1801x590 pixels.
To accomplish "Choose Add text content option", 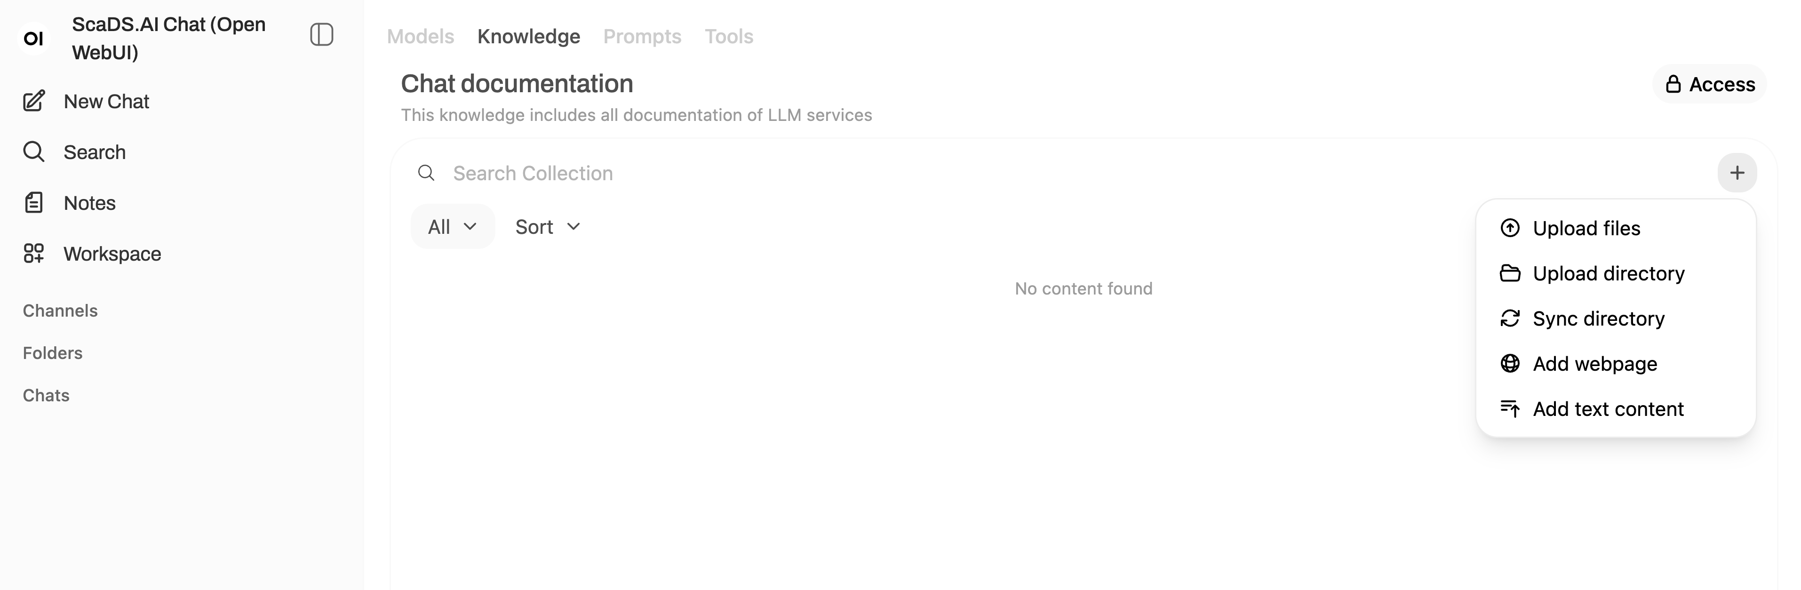I will pyautogui.click(x=1608, y=409).
